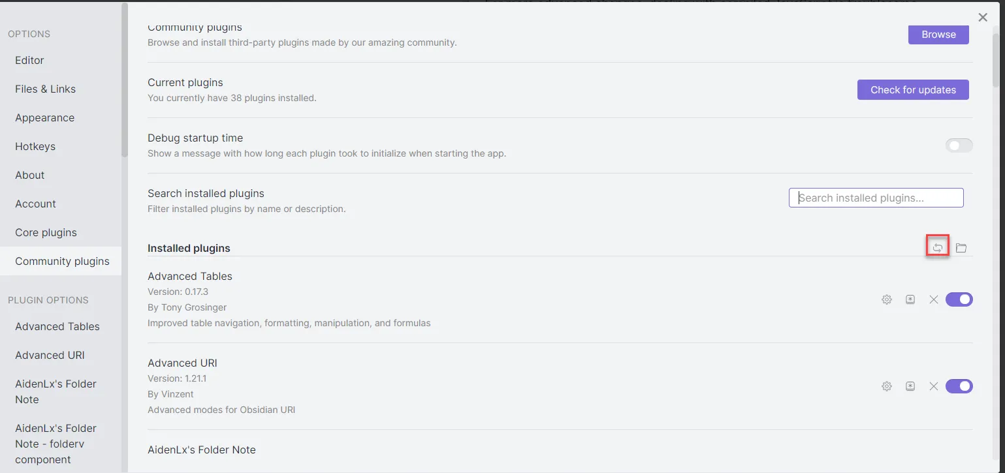Click the Check for updates button
This screenshot has height=473, width=1005.
point(913,90)
